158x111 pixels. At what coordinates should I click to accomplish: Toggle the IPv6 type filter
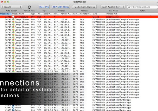coord(47,7)
